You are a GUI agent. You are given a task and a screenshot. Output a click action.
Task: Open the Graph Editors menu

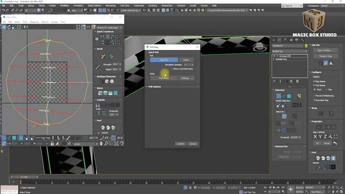[94, 5]
